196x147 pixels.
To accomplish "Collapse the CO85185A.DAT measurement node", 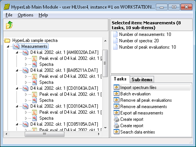I will [17, 125].
